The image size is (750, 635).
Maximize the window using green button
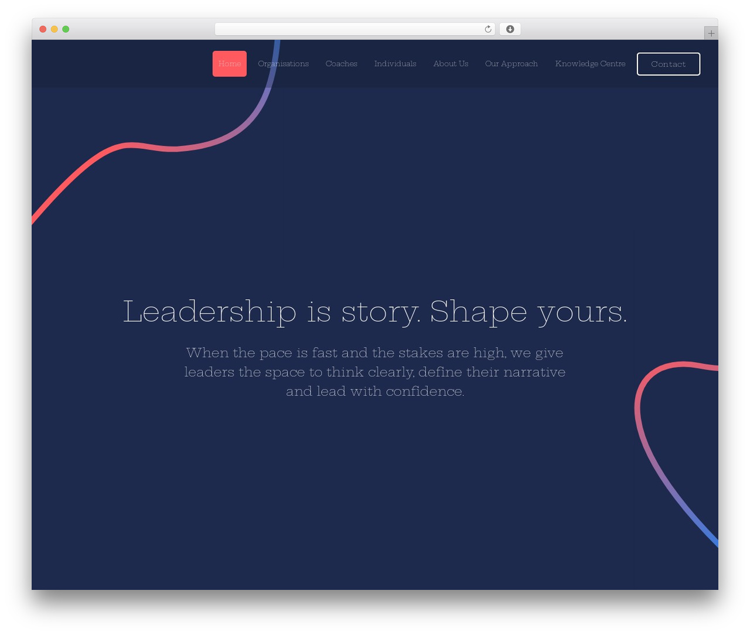66,29
